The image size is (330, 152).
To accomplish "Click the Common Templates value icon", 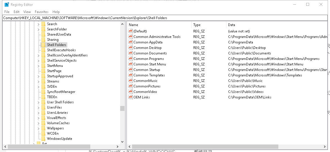I will (131, 75).
